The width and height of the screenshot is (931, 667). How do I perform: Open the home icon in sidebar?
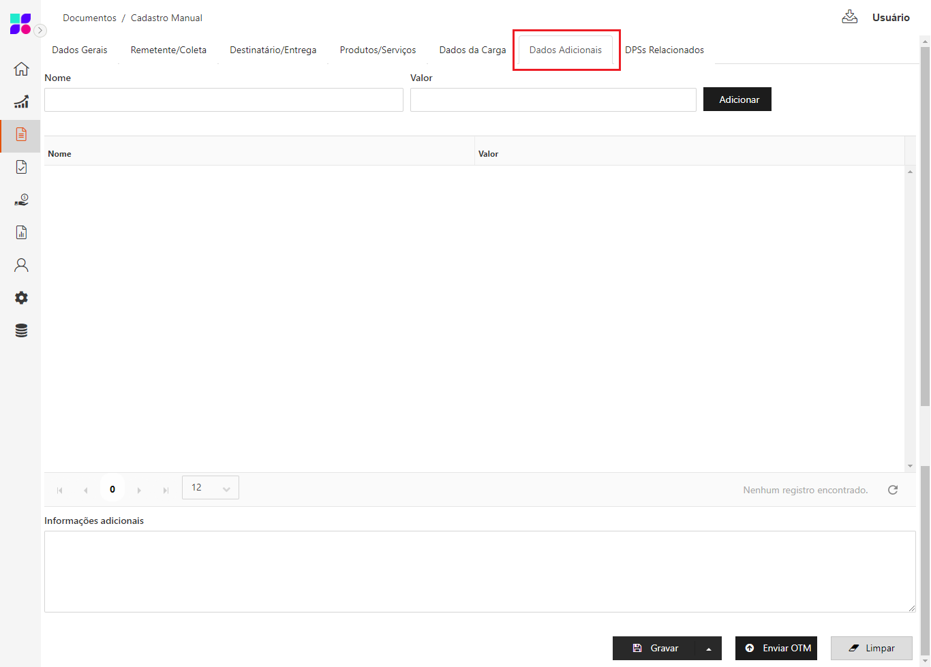21,69
